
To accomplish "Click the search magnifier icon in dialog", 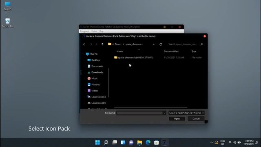I will pyautogui.click(x=201, y=44).
